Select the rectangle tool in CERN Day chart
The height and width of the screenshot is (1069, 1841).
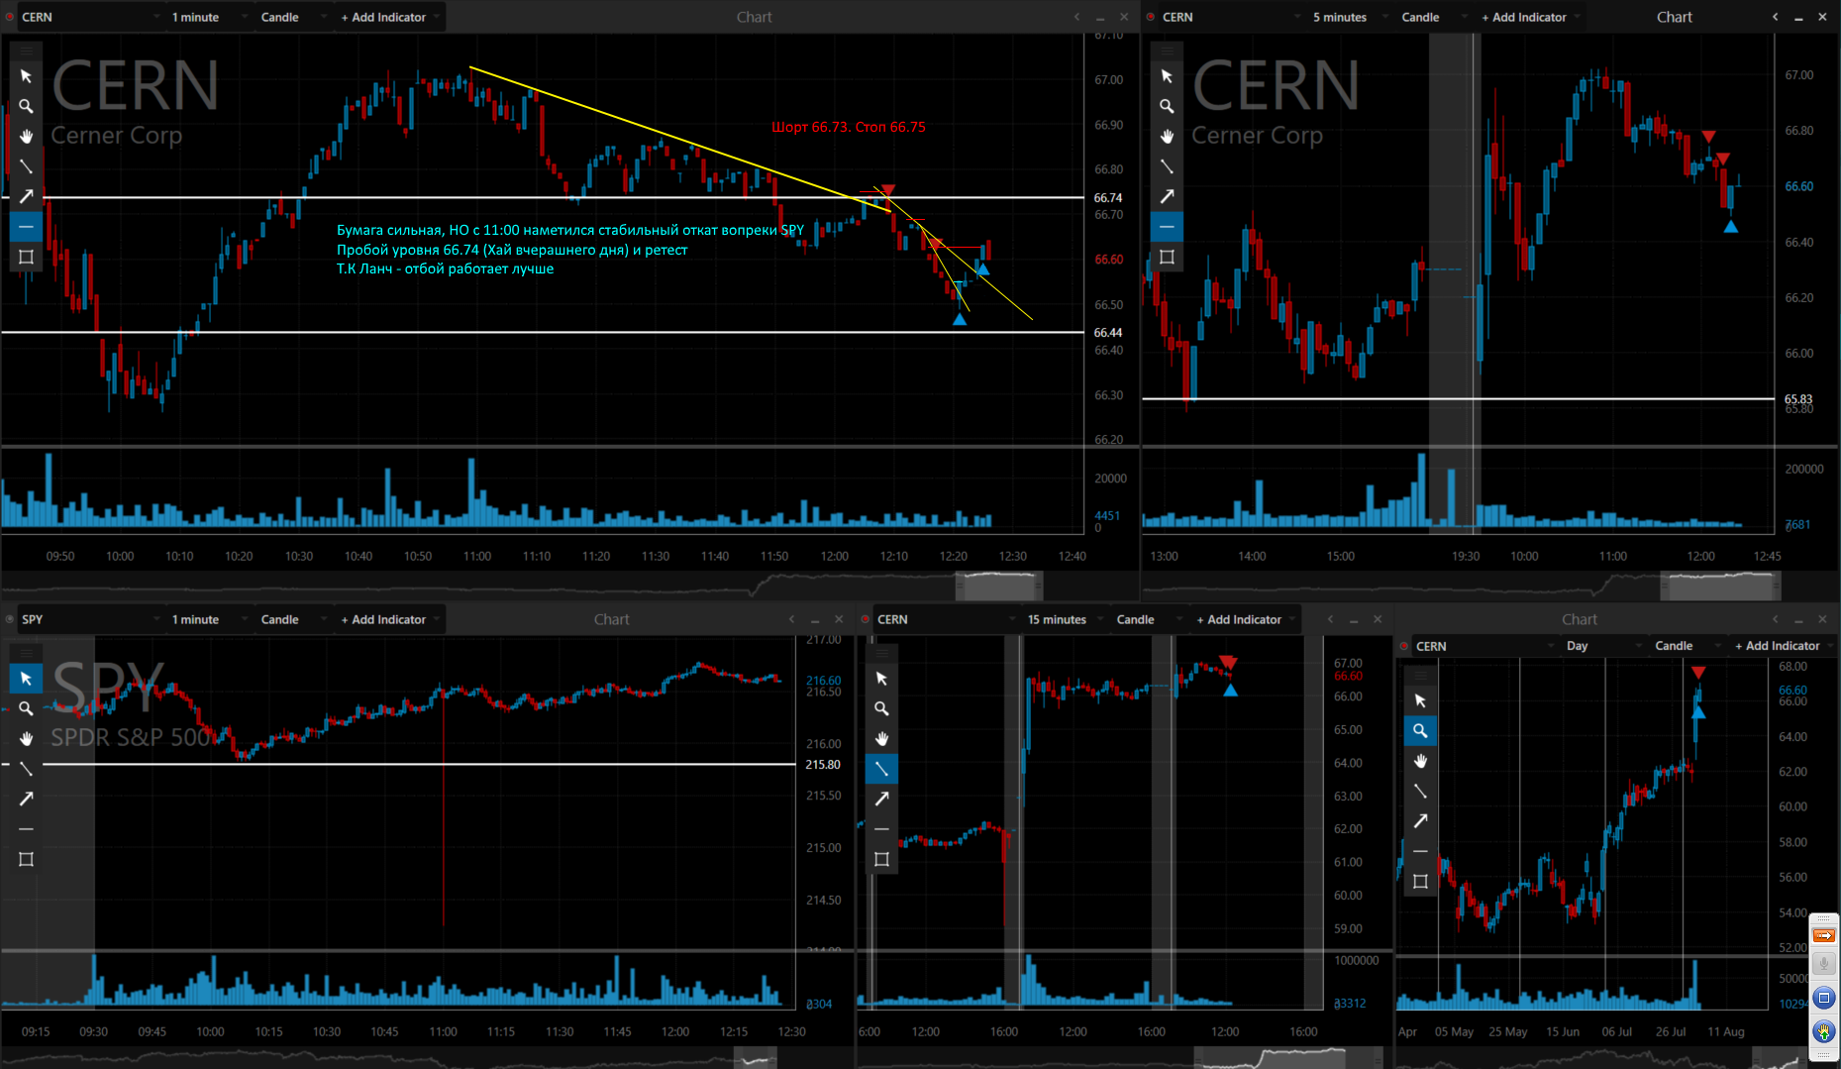pyautogui.click(x=1421, y=882)
